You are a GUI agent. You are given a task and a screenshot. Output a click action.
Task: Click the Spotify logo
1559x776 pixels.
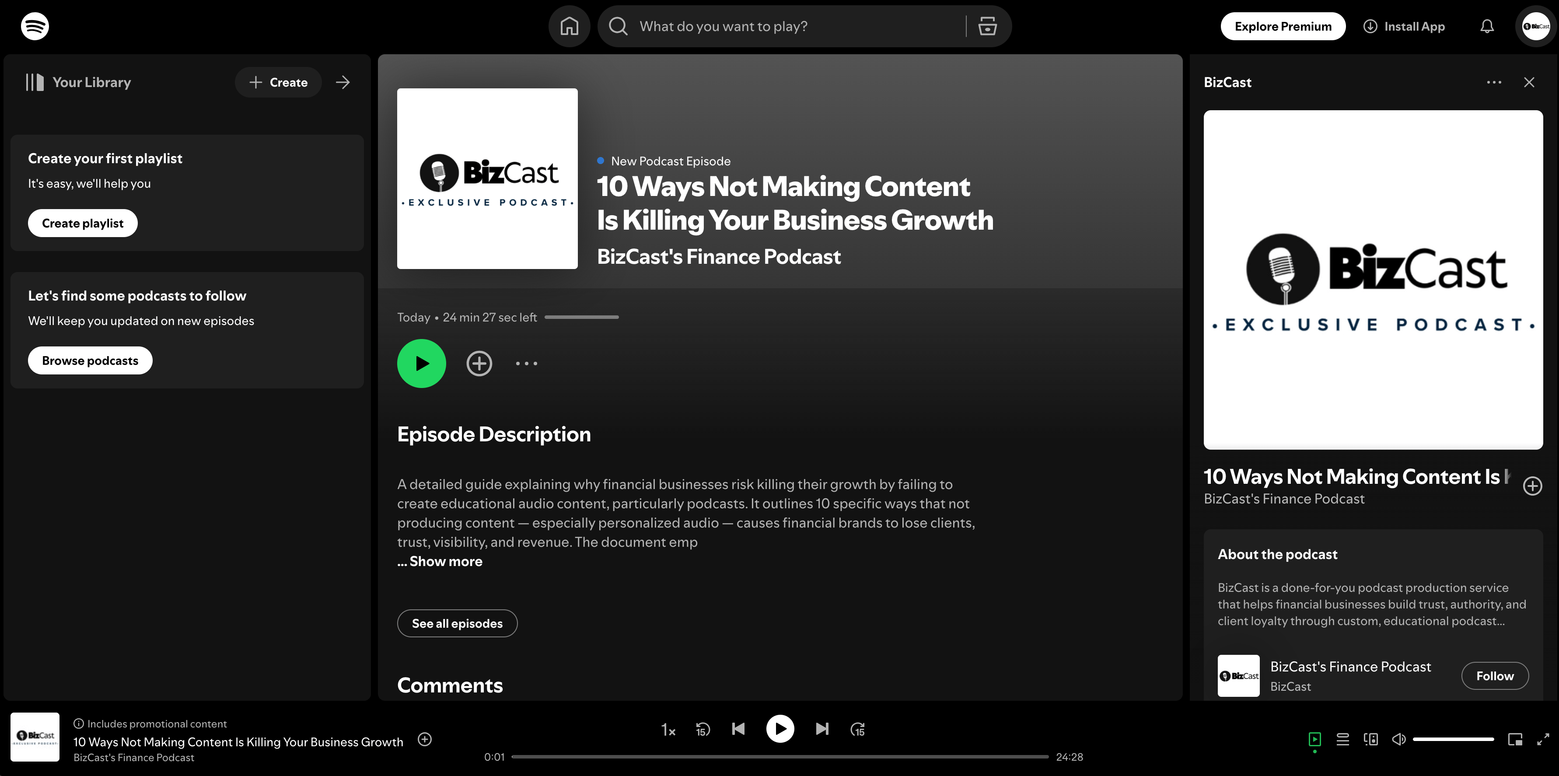click(35, 26)
